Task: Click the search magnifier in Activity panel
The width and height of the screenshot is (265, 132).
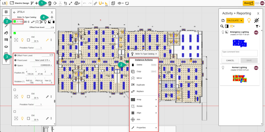Action: pyautogui.click(x=222, y=26)
